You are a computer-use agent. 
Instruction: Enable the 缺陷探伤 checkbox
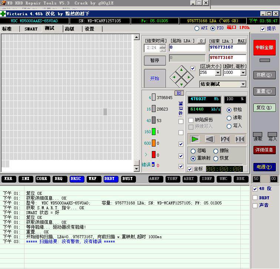coord(191,120)
